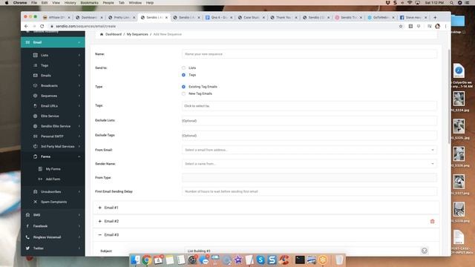The height and width of the screenshot is (267, 475).
Task: Click the Dashboard home icon in breadcrumb
Action: pyautogui.click(x=102, y=34)
